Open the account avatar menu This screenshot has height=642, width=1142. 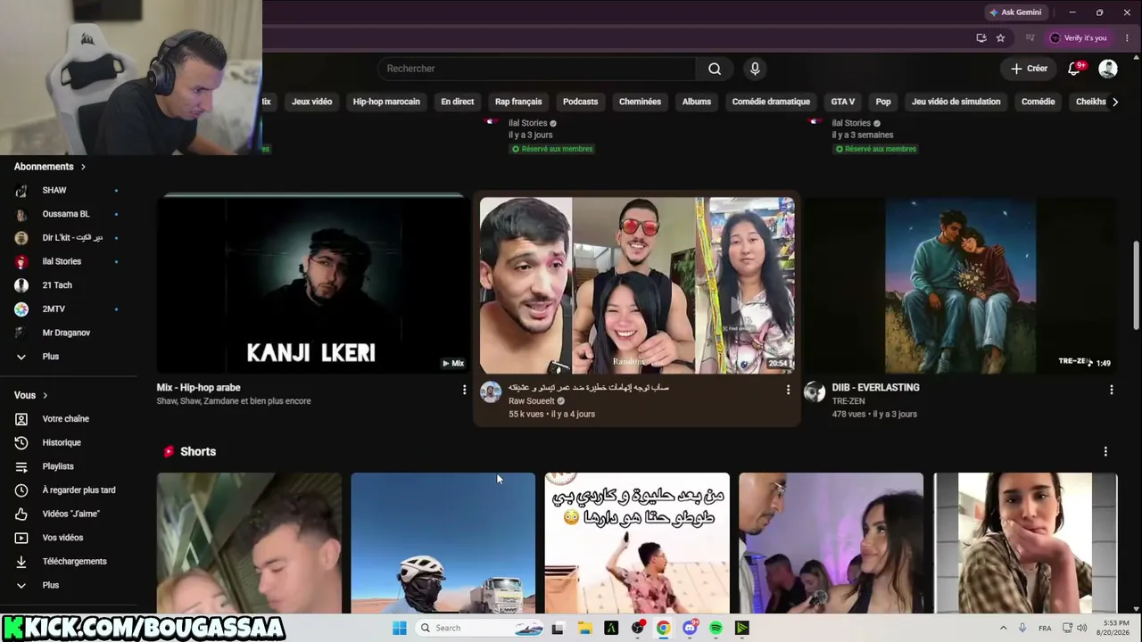pyautogui.click(x=1108, y=69)
